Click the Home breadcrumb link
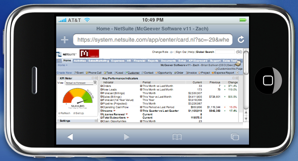Viewport: 298px width, 161px height. point(61,65)
